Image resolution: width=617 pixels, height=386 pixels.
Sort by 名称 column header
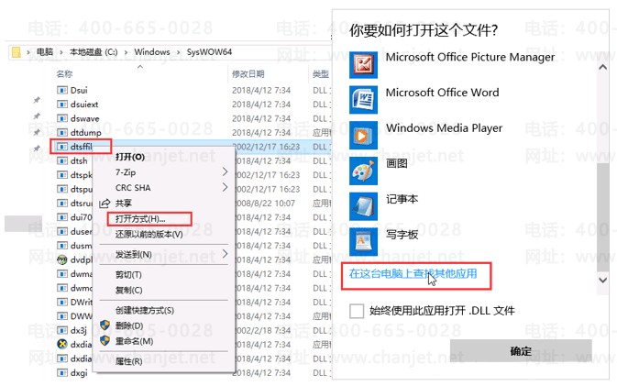[x=64, y=74]
